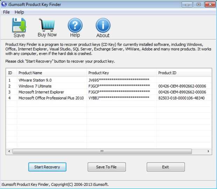Image resolution: width=217 pixels, height=189 pixels.
Task: Open the About info icon
Action: point(103,25)
